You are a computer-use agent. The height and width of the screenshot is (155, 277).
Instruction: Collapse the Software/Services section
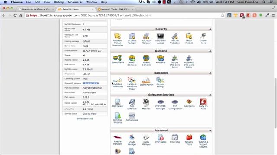coord(210,95)
